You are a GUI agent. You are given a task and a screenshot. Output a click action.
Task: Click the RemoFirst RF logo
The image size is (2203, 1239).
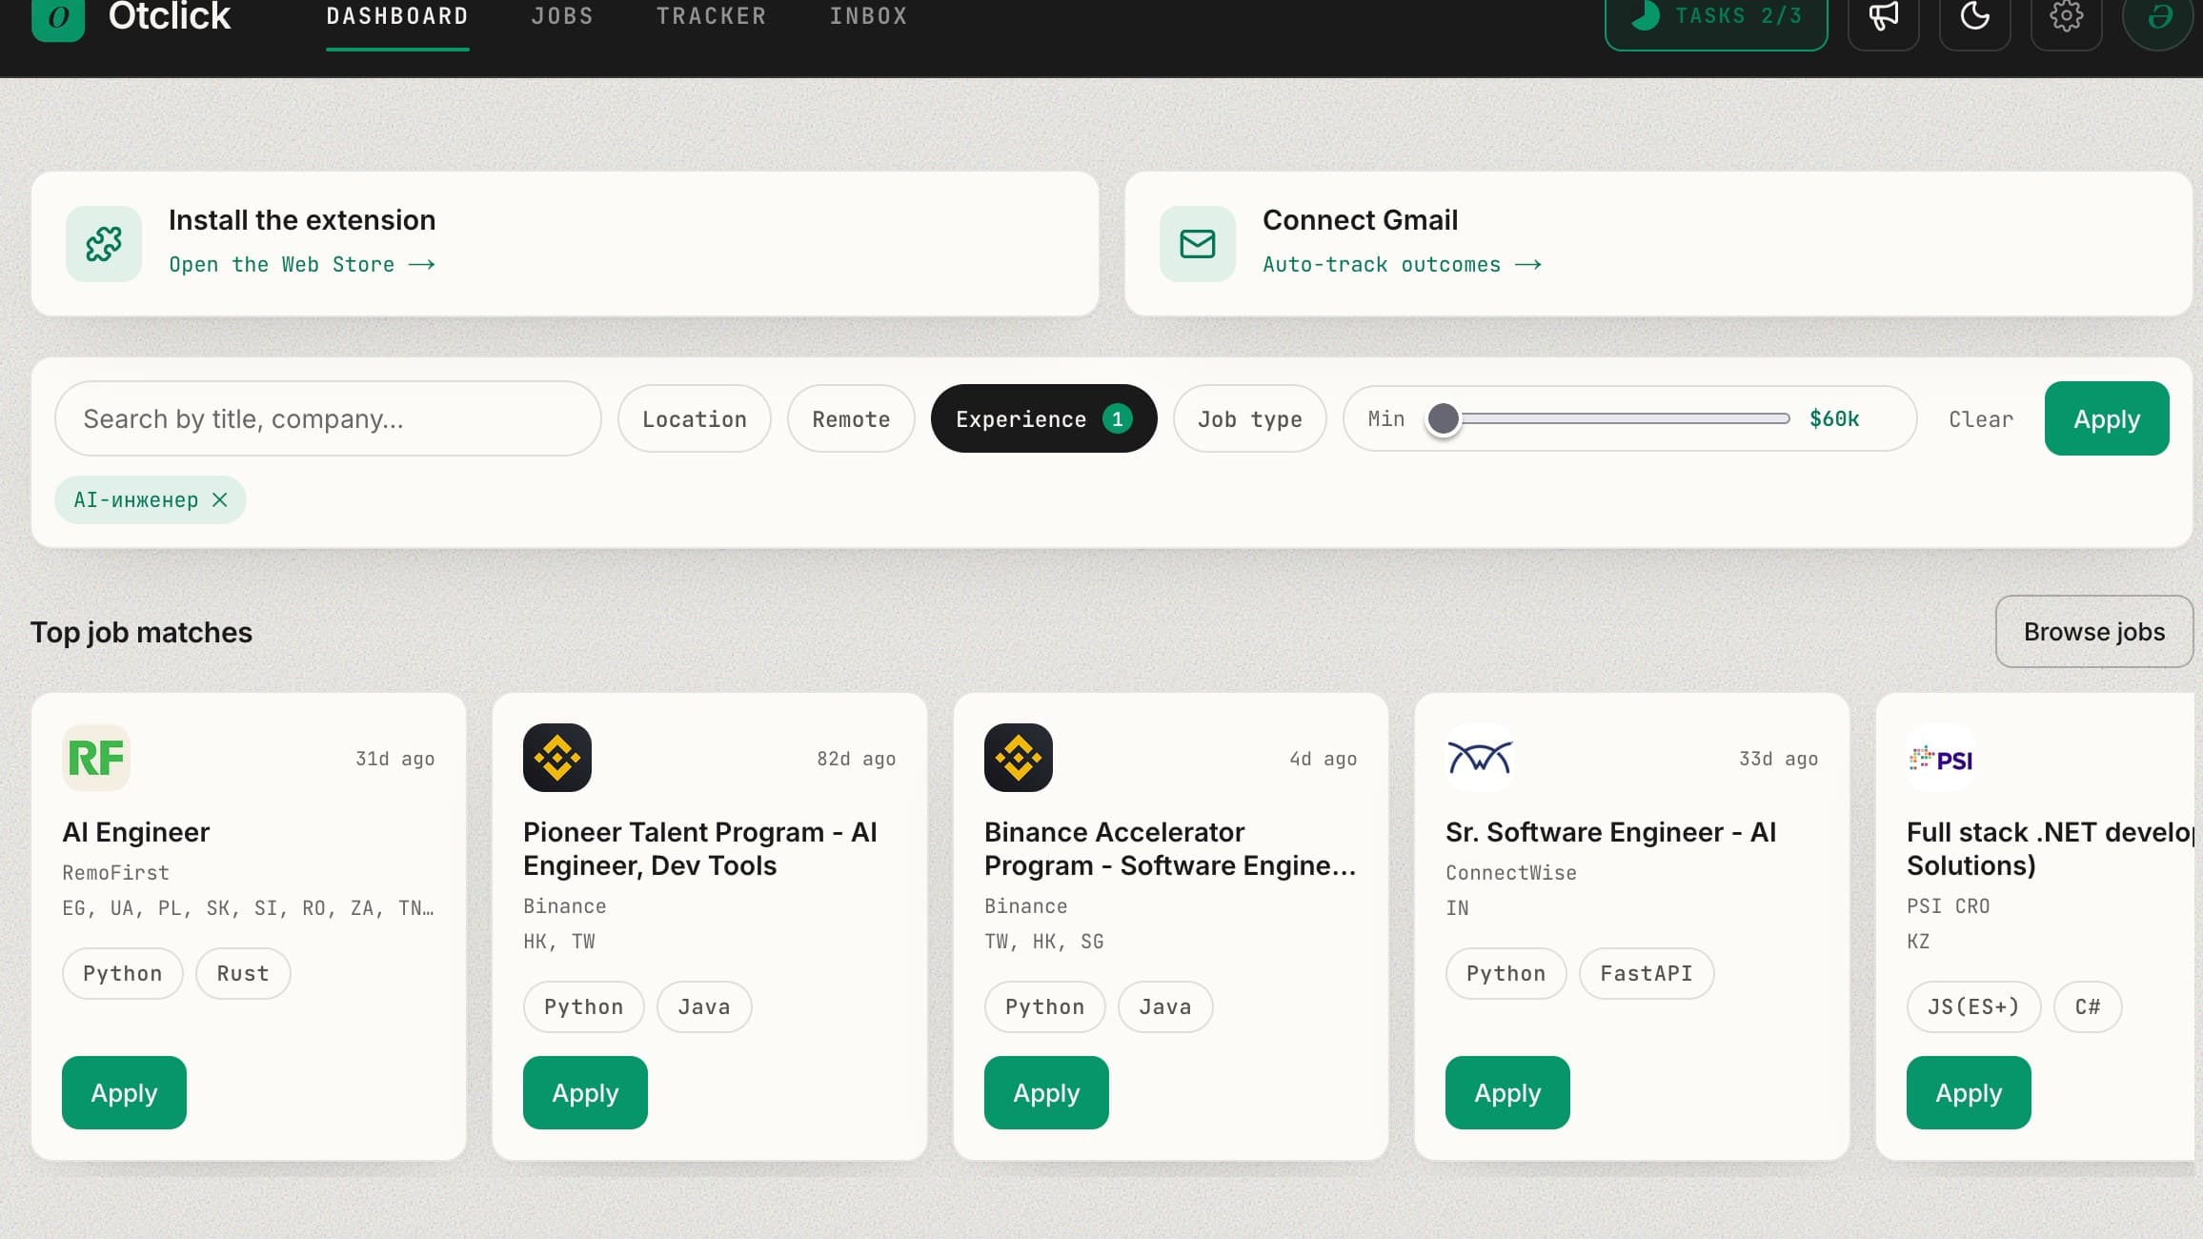[x=96, y=758]
